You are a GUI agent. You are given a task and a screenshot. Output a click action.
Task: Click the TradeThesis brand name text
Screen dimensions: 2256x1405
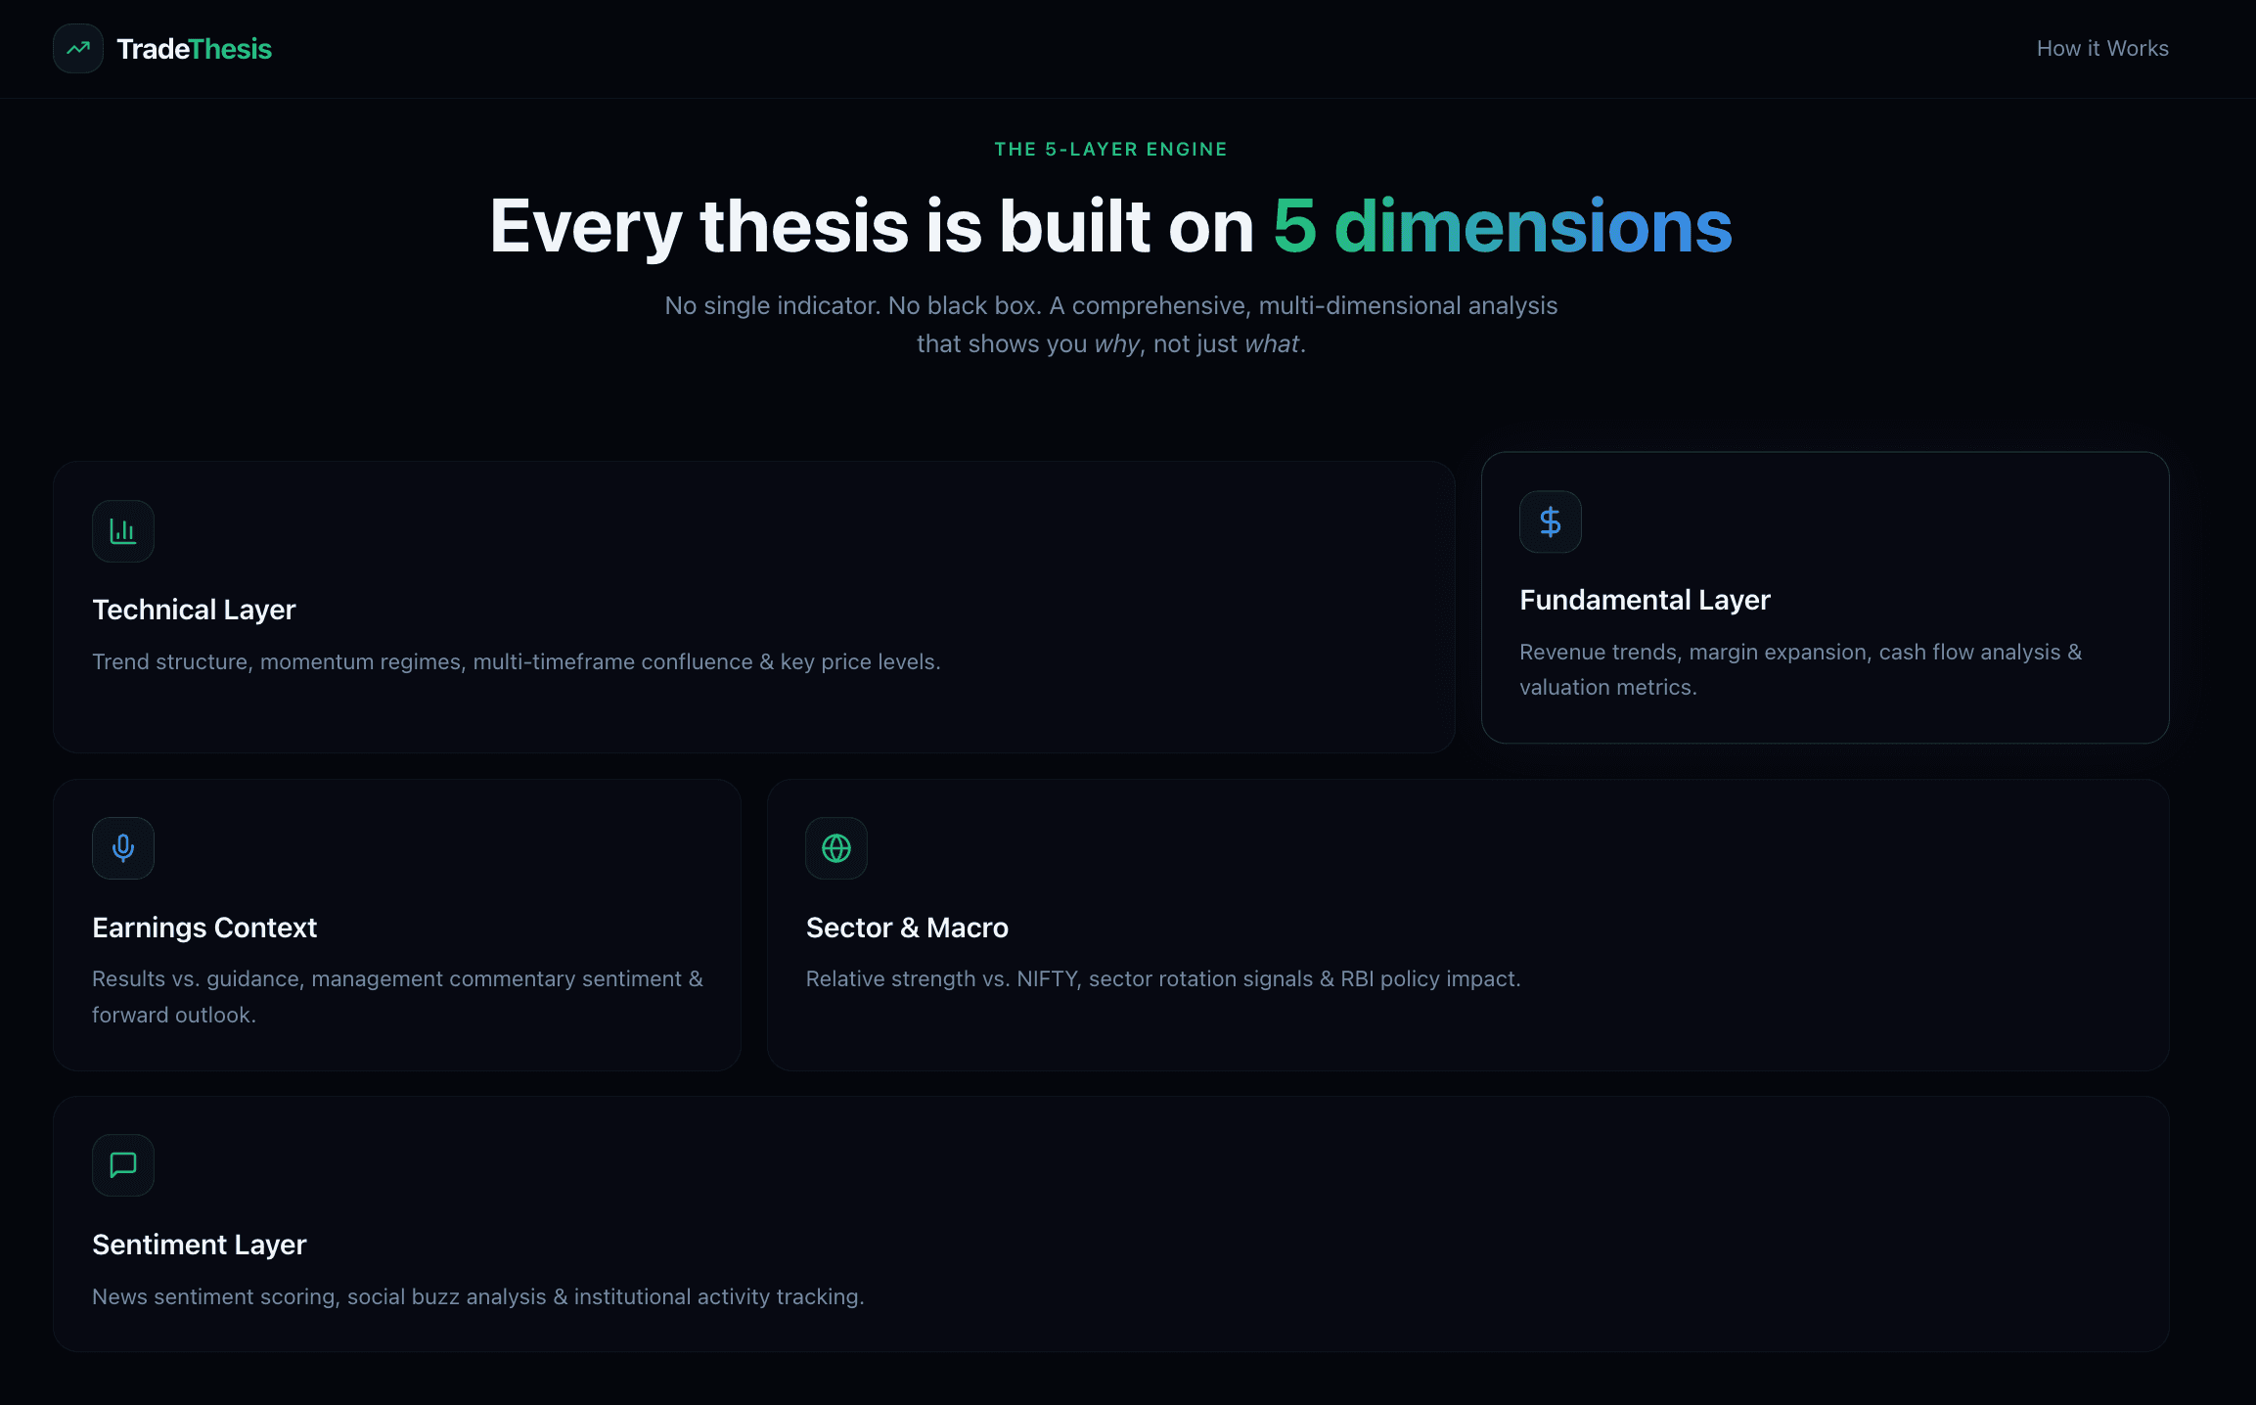(x=194, y=48)
